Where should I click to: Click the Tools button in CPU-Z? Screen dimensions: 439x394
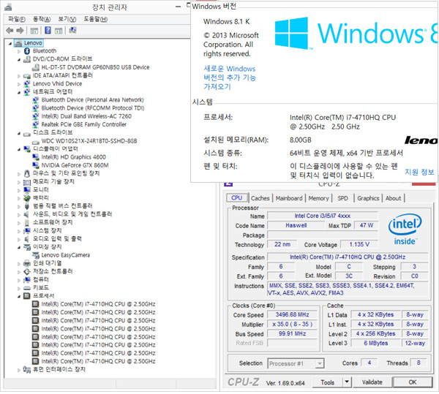328,382
